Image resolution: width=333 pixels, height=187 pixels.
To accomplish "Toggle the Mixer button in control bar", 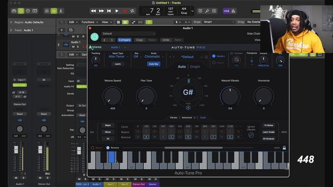I will pos(54,11).
